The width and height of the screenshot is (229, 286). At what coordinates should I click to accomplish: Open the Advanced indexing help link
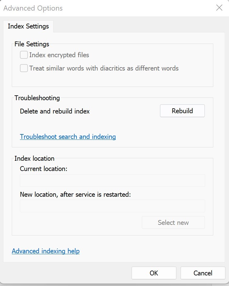[46, 251]
